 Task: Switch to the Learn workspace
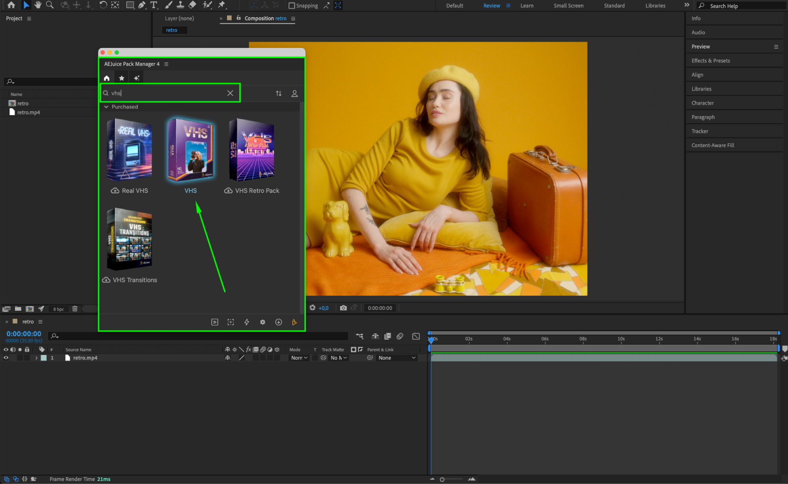point(527,6)
